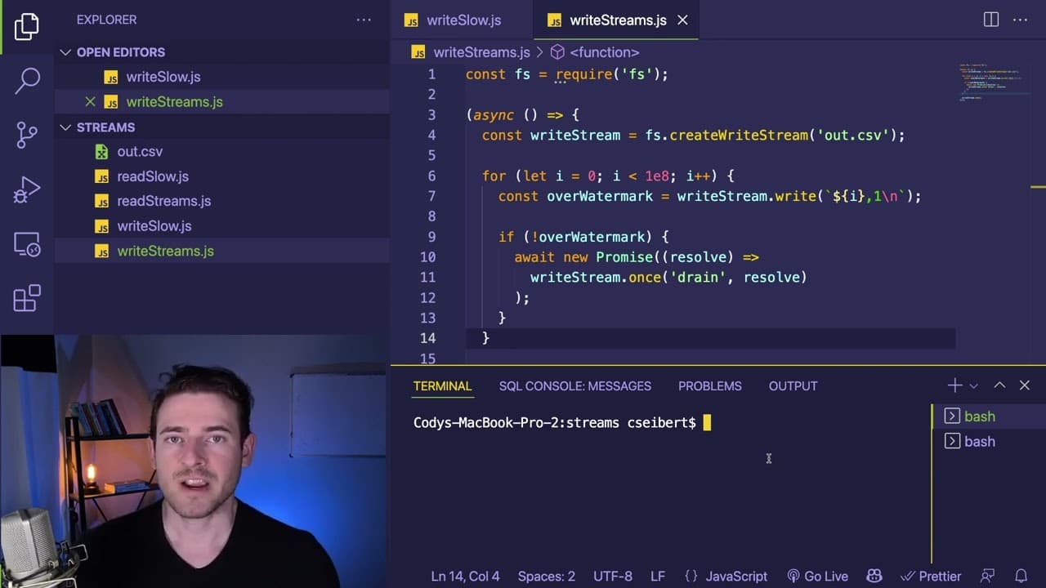This screenshot has width=1046, height=588.
Task: Open the Problems panel tab
Action: (710, 386)
